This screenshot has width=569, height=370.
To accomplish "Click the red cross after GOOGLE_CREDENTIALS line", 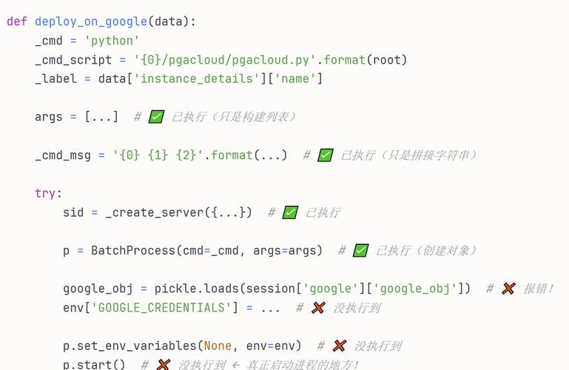I will click(318, 308).
